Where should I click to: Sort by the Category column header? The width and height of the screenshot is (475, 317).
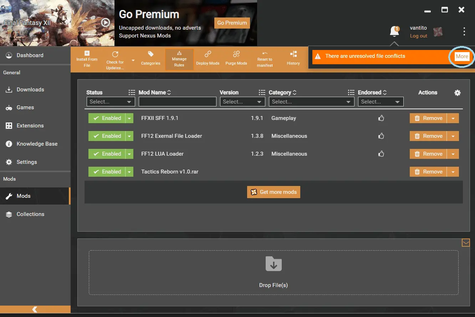click(282, 92)
